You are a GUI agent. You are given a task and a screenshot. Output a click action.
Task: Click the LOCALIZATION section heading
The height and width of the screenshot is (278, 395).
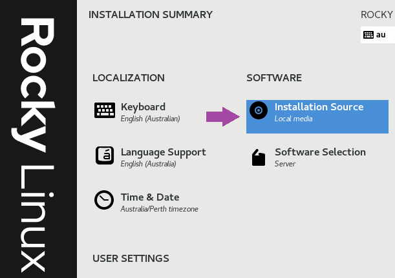(x=129, y=78)
